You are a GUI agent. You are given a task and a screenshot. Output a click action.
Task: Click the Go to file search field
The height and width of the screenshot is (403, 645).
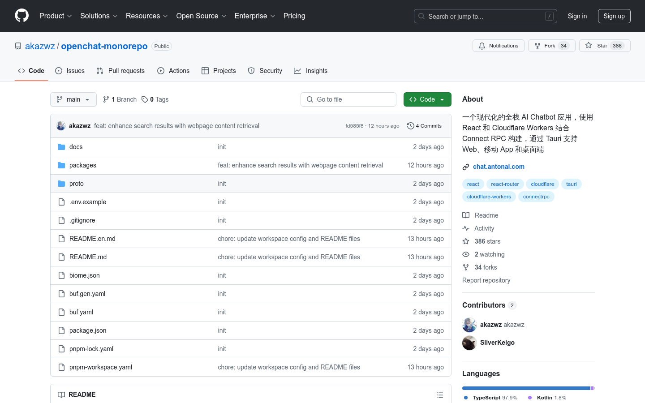(x=348, y=99)
